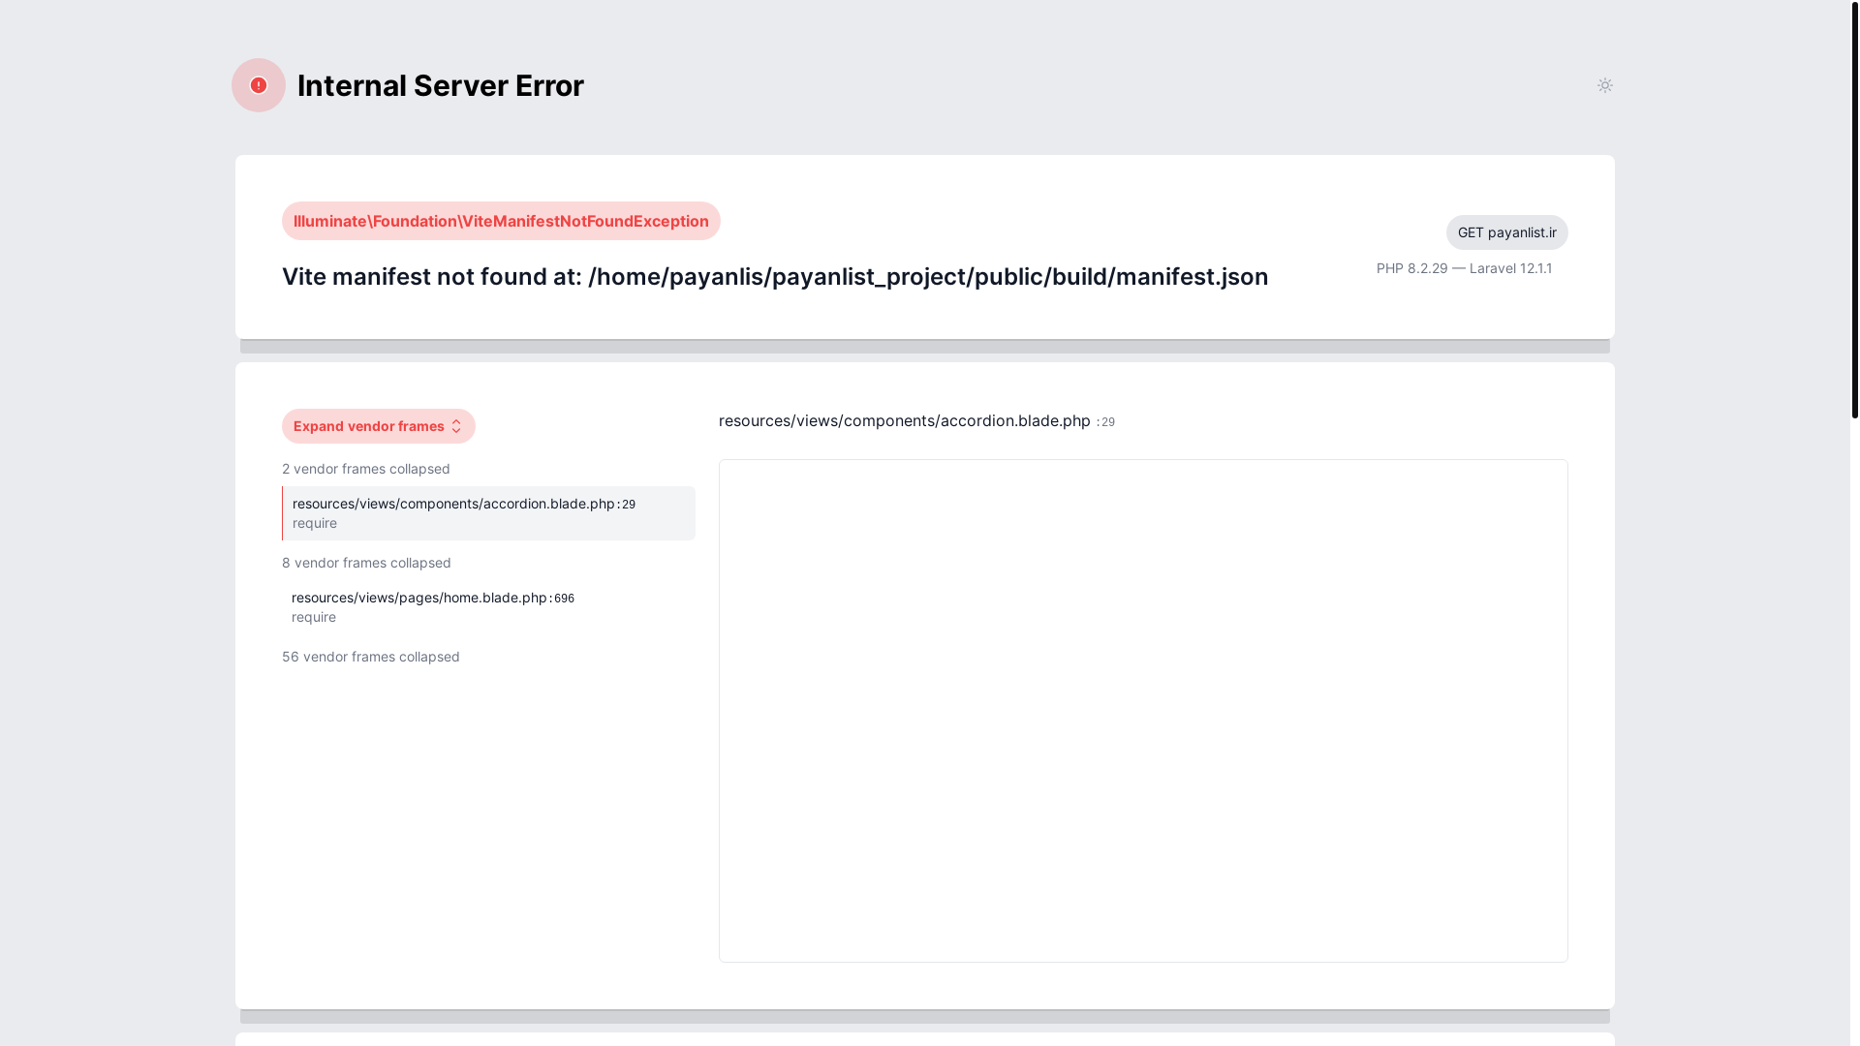
Task: Click the Internal Server Error heading
Action: pyautogui.click(x=441, y=85)
